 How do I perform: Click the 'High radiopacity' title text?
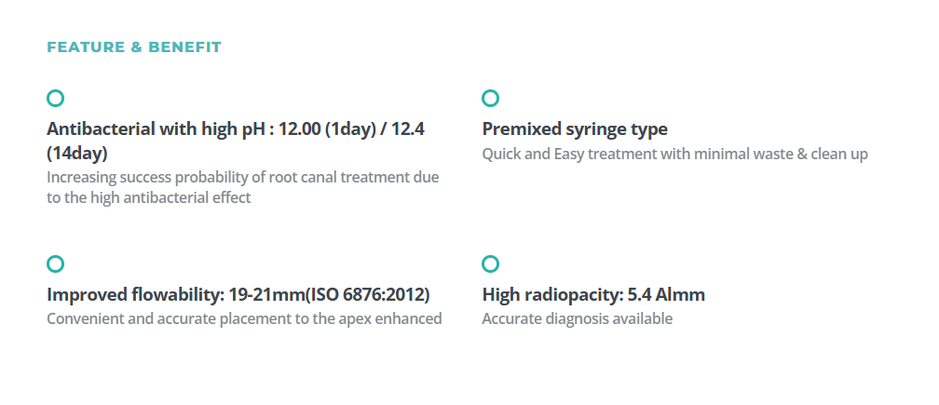pos(552,294)
